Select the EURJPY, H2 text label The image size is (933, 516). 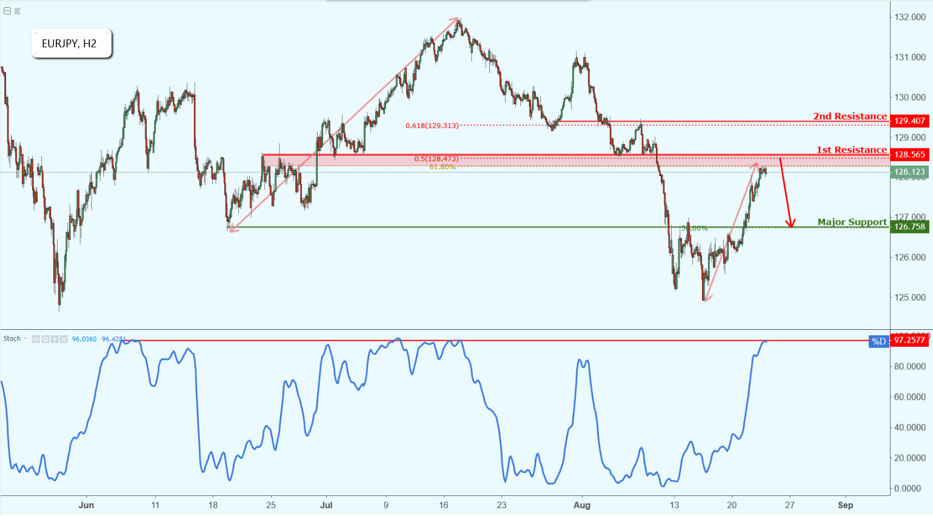69,44
